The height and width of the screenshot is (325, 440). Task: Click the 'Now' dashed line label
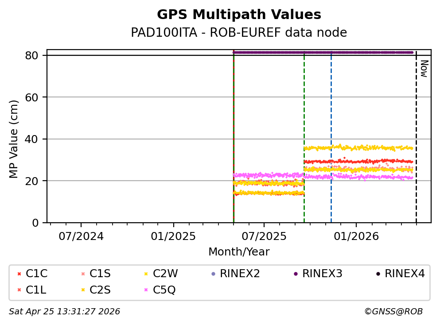[x=423, y=69]
